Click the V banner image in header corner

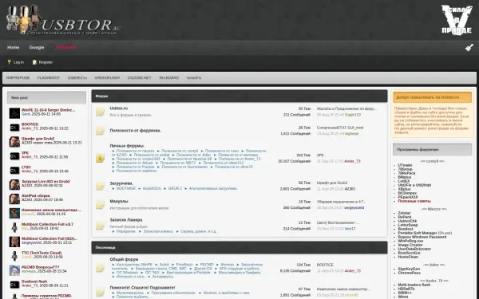pos(457,19)
